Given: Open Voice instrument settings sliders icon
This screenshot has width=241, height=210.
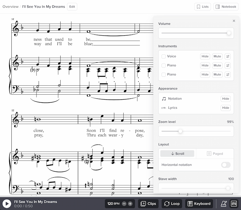Looking at the screenshot, I should point(228,56).
